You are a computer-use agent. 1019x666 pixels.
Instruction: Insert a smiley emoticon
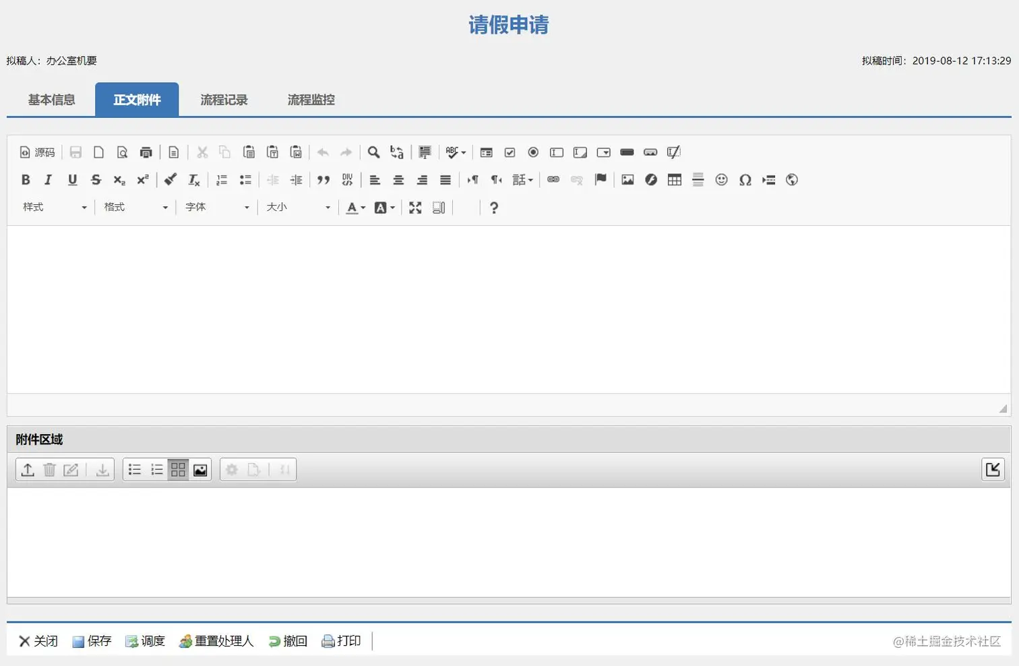pos(722,180)
